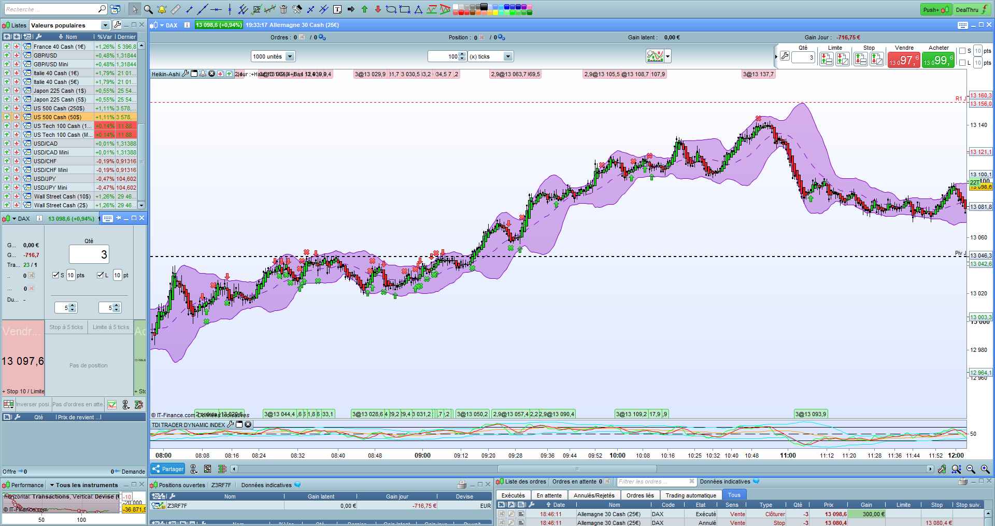Uncheck the S checkbox in the DAX order panel
Viewport: 995px width, 526px height.
point(56,275)
